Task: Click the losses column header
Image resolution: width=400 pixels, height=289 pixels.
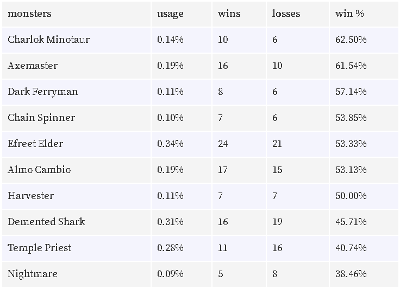Action: pyautogui.click(x=286, y=14)
